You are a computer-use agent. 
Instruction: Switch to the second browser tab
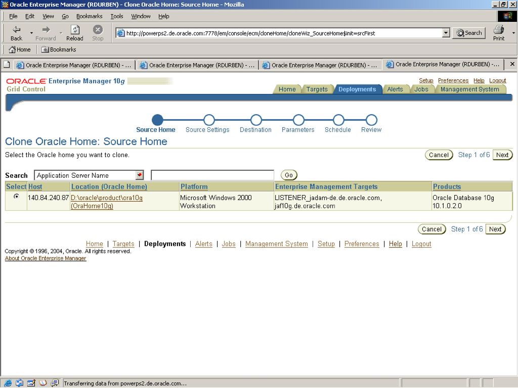198,65
